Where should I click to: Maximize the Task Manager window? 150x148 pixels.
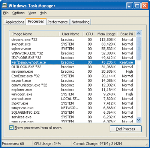pyautogui.click(x=137, y=6)
